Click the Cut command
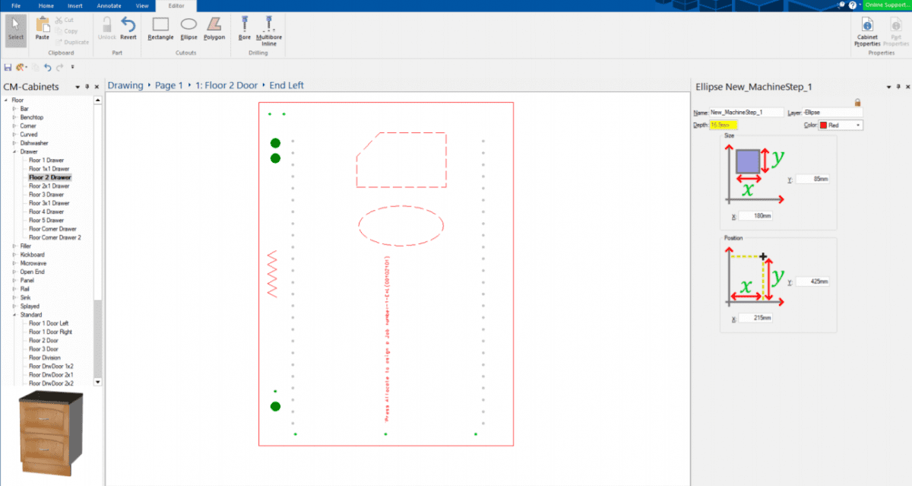Screen dimensions: 912x486 tap(65, 20)
